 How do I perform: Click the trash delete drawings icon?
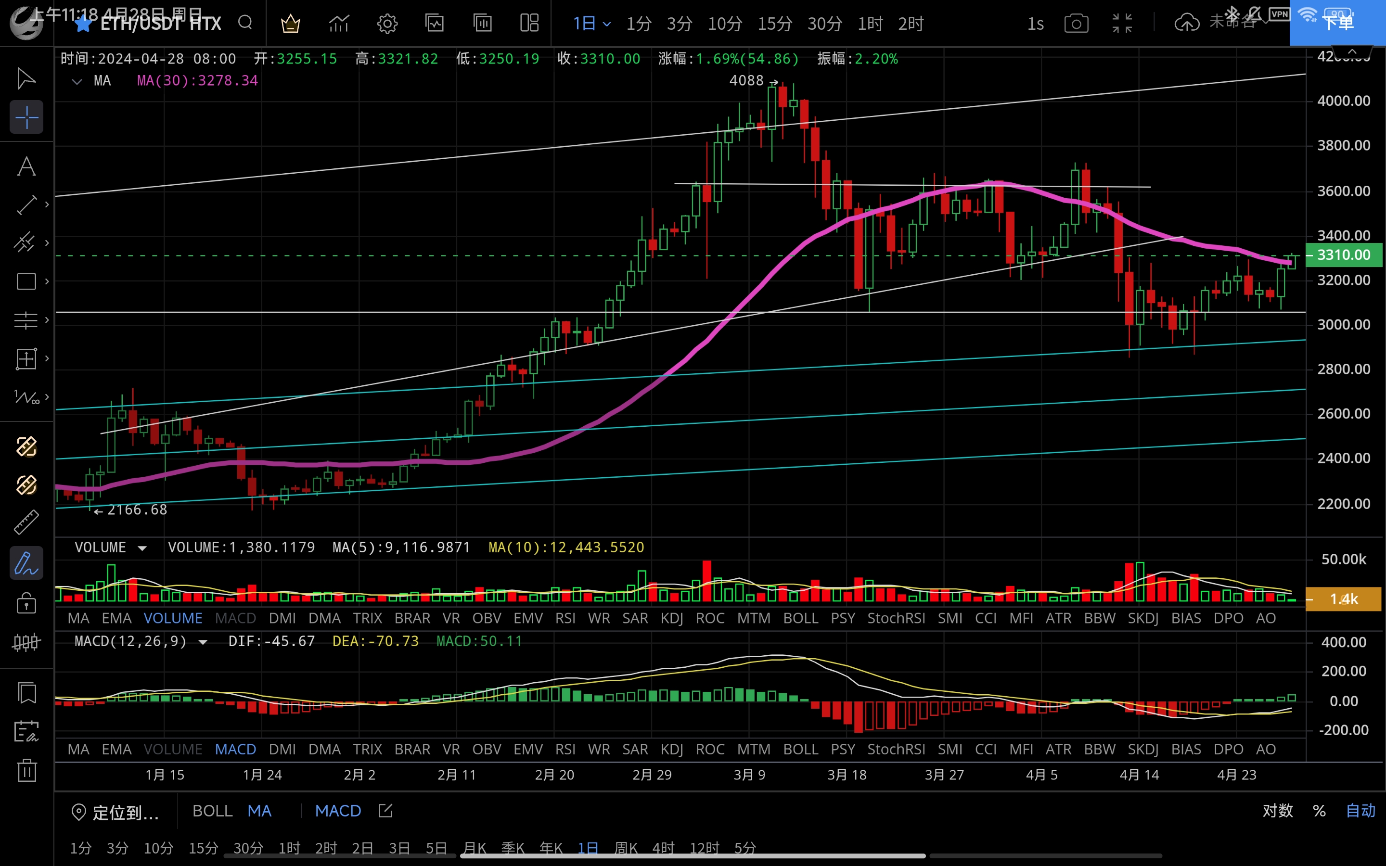[x=26, y=770]
